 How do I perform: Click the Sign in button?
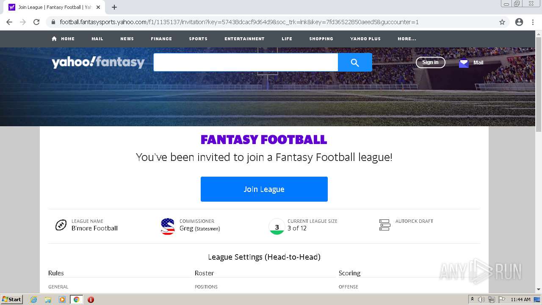(430, 62)
